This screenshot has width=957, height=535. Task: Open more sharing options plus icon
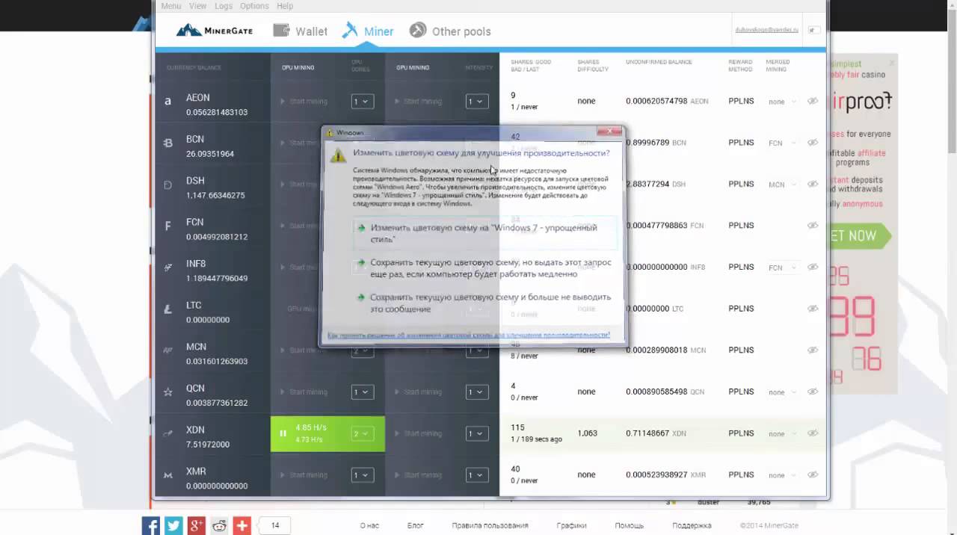pos(242,525)
